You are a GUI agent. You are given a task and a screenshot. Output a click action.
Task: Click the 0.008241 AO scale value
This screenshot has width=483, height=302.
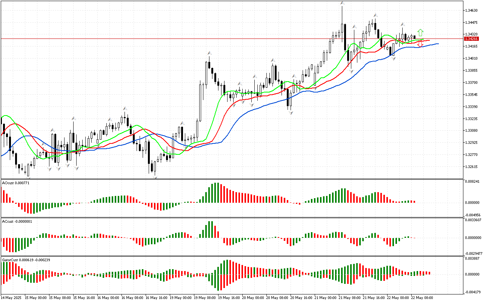click(473, 182)
